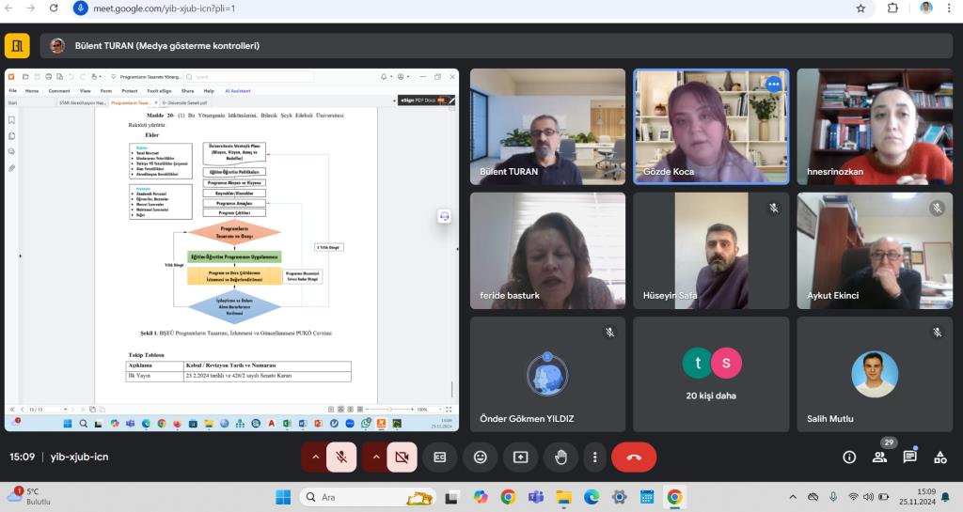Open meeting details info icon

coord(849,457)
